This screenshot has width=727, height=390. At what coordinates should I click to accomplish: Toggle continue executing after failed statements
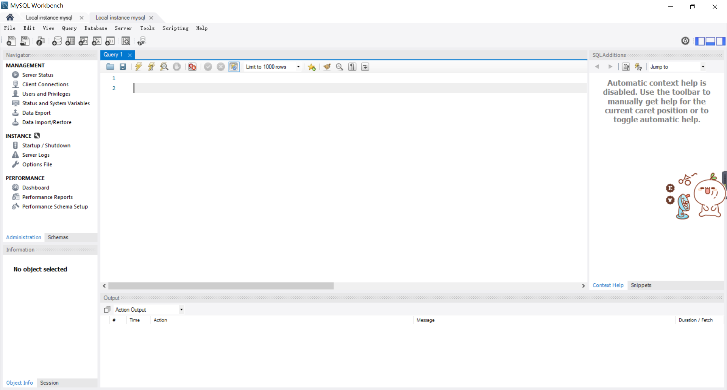click(x=192, y=67)
